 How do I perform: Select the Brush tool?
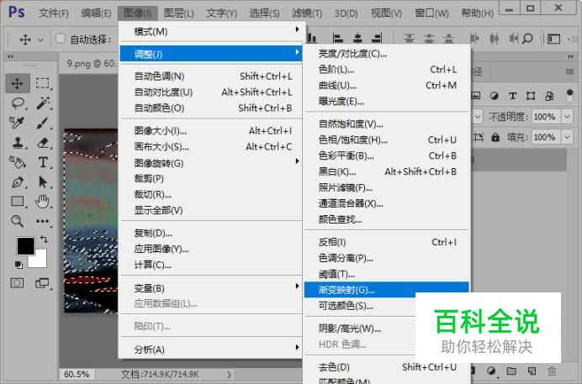coord(43,123)
